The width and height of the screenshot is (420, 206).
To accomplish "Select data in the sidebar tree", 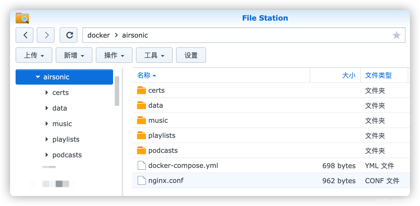I will (x=60, y=108).
